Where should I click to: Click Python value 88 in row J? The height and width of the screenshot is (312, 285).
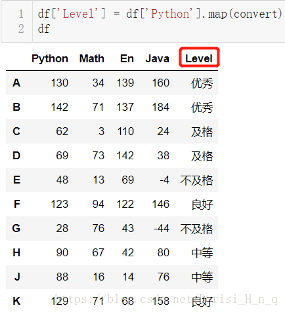click(62, 277)
